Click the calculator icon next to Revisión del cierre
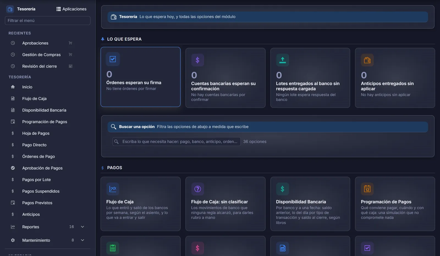 [70, 66]
